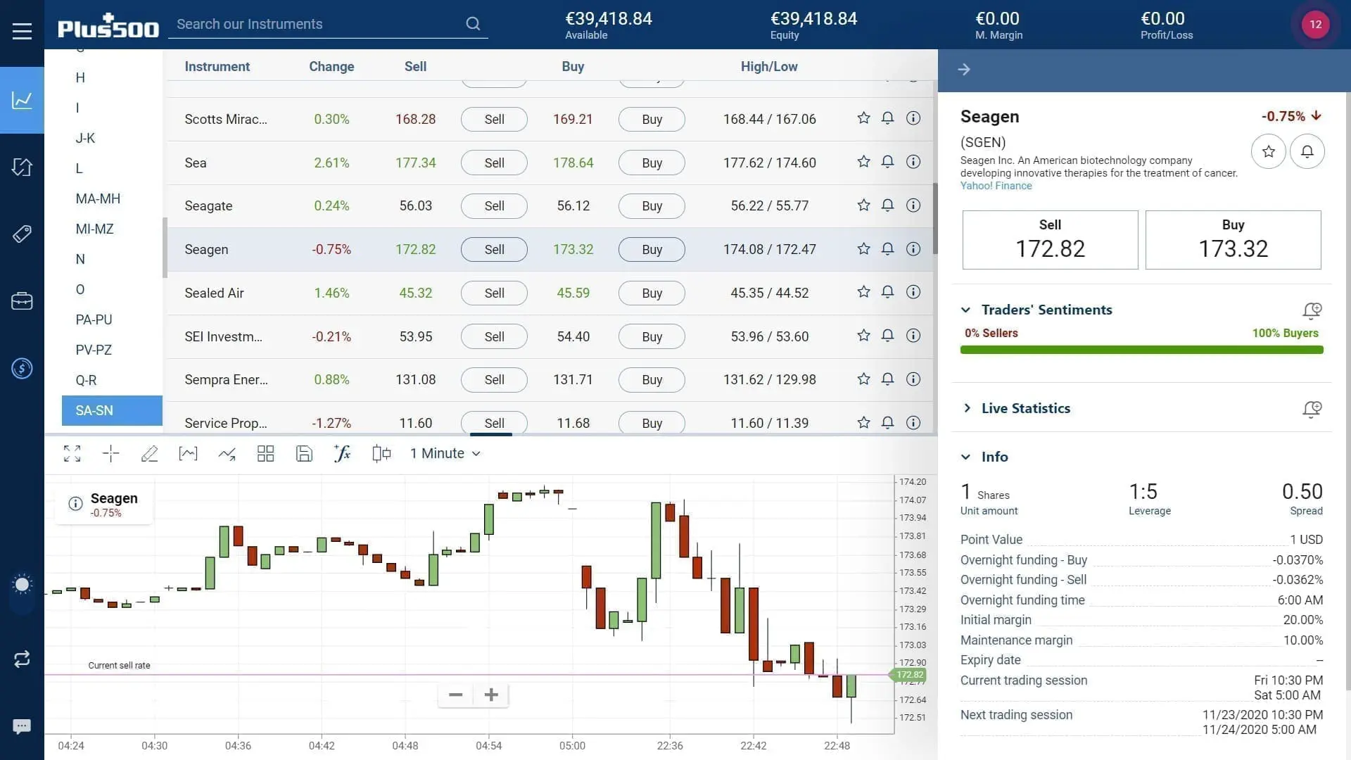Click the instrument list scrollbar thumb

935,218
